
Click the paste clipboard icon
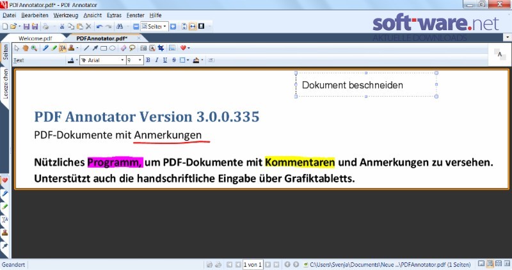[x=79, y=26]
